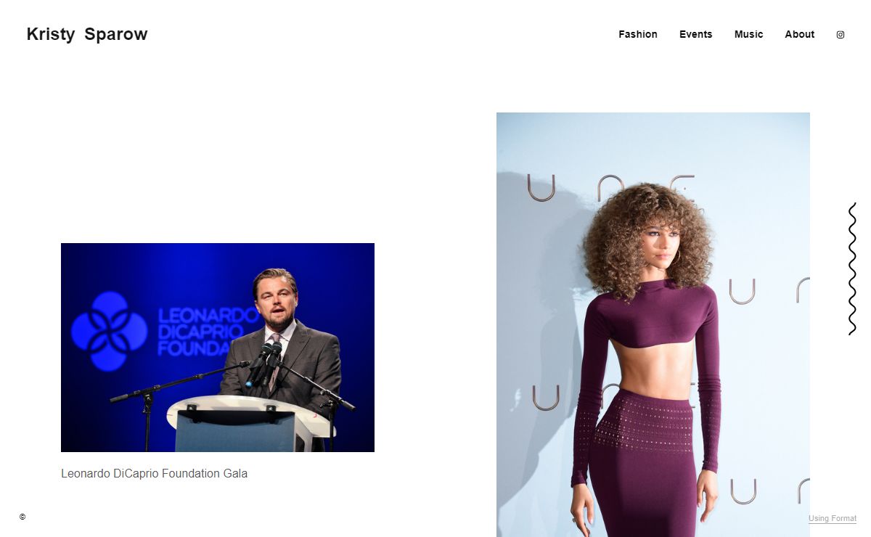Click the purple knit skirt in portrait
This screenshot has width=871, height=537.
pos(642,464)
